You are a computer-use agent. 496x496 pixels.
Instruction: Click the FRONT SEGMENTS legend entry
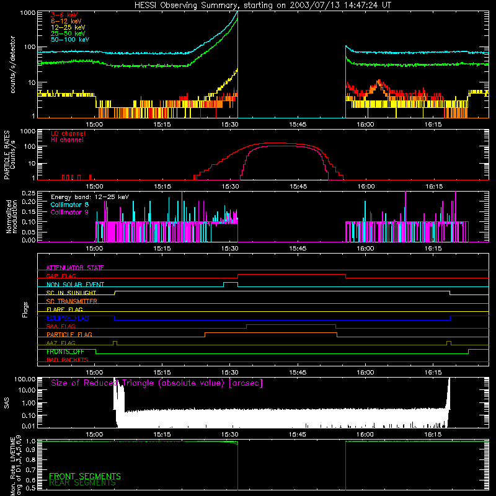click(x=85, y=476)
